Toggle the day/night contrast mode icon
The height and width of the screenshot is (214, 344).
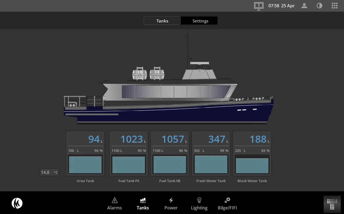[x=319, y=6]
